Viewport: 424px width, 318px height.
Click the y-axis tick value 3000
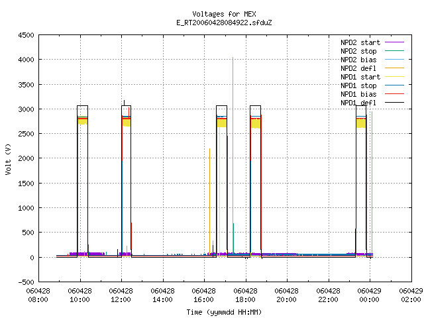pyautogui.click(x=26, y=109)
